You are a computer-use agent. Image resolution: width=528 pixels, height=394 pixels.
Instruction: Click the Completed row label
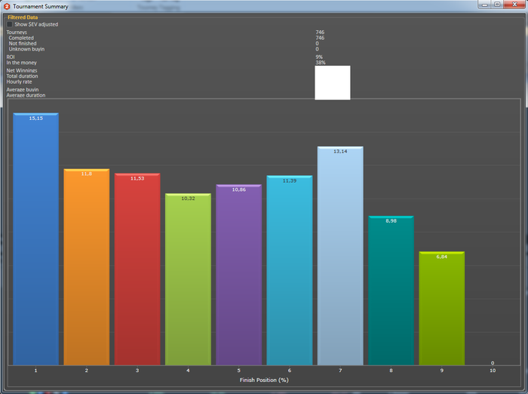click(x=21, y=38)
